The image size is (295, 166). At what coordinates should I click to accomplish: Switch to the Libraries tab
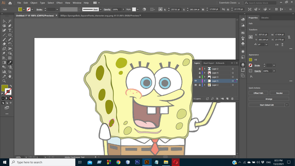point(265,18)
